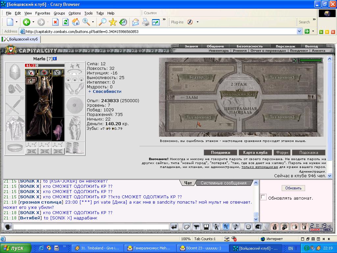Switch to the Системные сообщения tab
The width and height of the screenshot is (337, 253).
point(223,183)
